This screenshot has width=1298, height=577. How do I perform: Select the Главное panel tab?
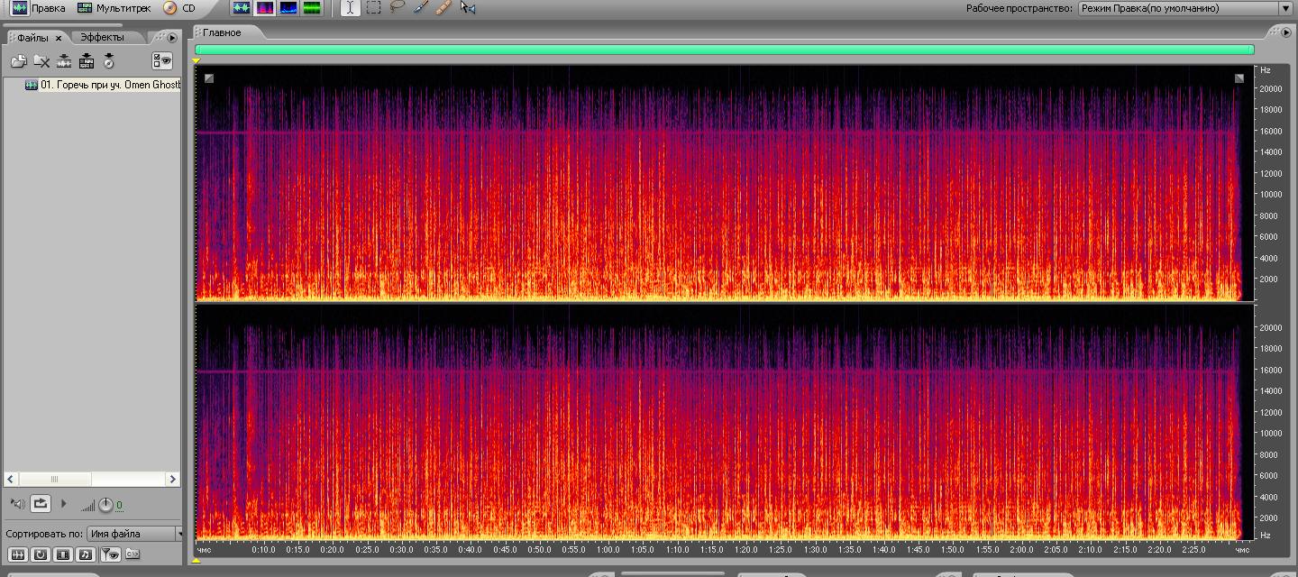coord(222,32)
